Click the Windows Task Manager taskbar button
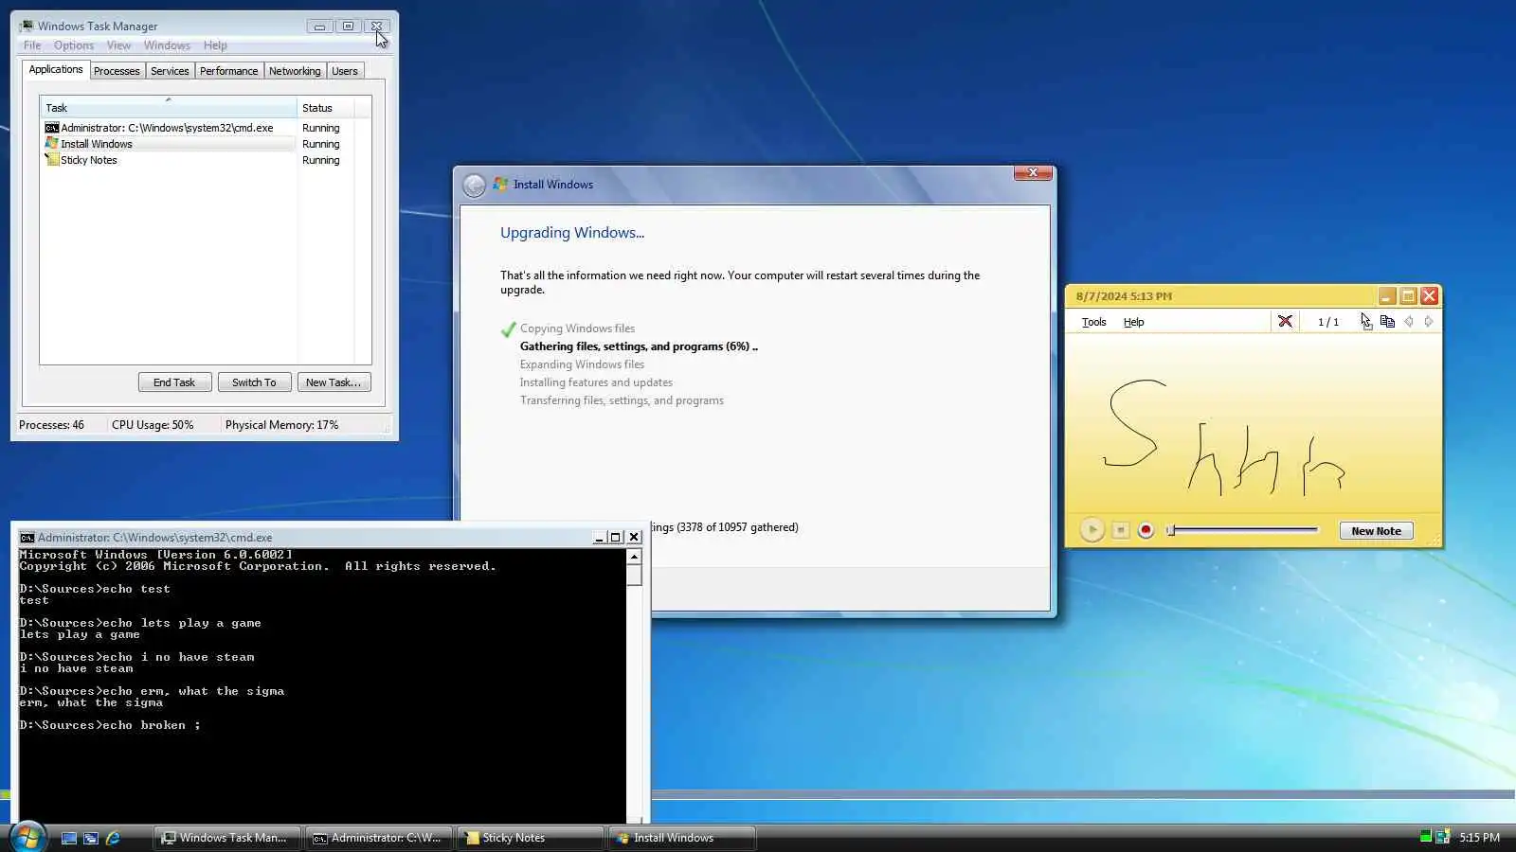This screenshot has height=852, width=1516. (227, 838)
